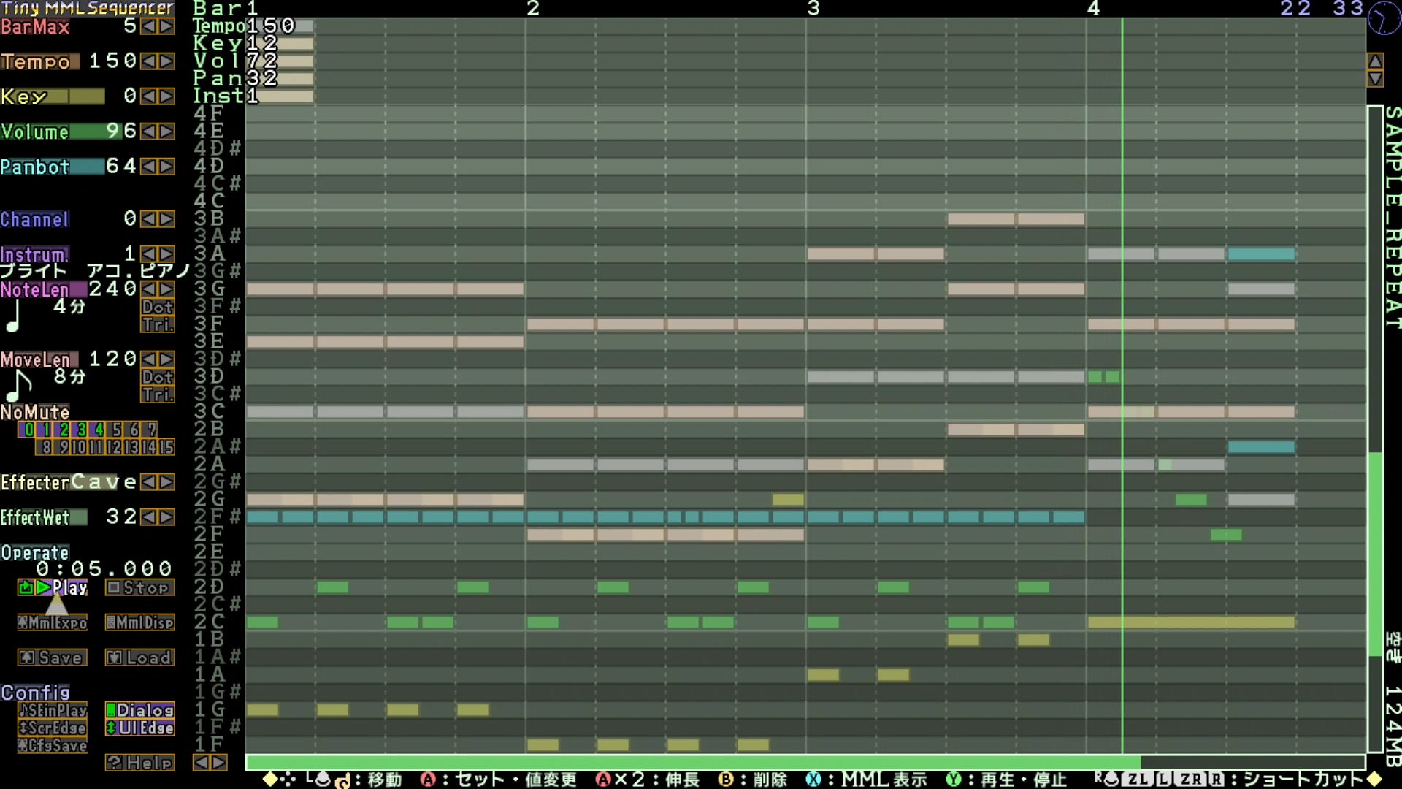Toggle the SEinPlay config option
The height and width of the screenshot is (789, 1402).
pos(53,710)
